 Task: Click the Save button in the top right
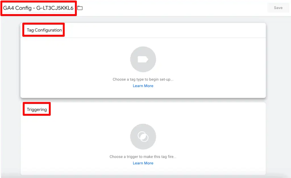click(x=278, y=8)
